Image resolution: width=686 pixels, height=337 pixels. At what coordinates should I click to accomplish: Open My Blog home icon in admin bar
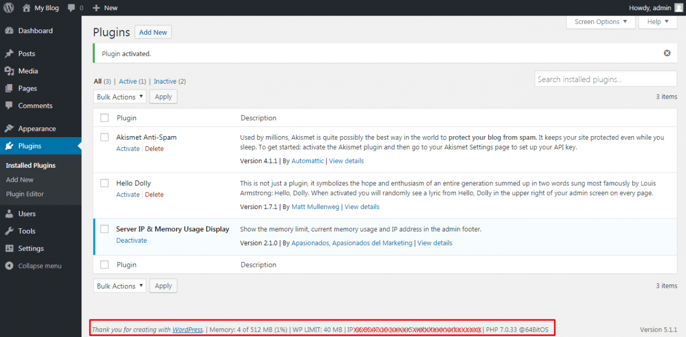26,8
